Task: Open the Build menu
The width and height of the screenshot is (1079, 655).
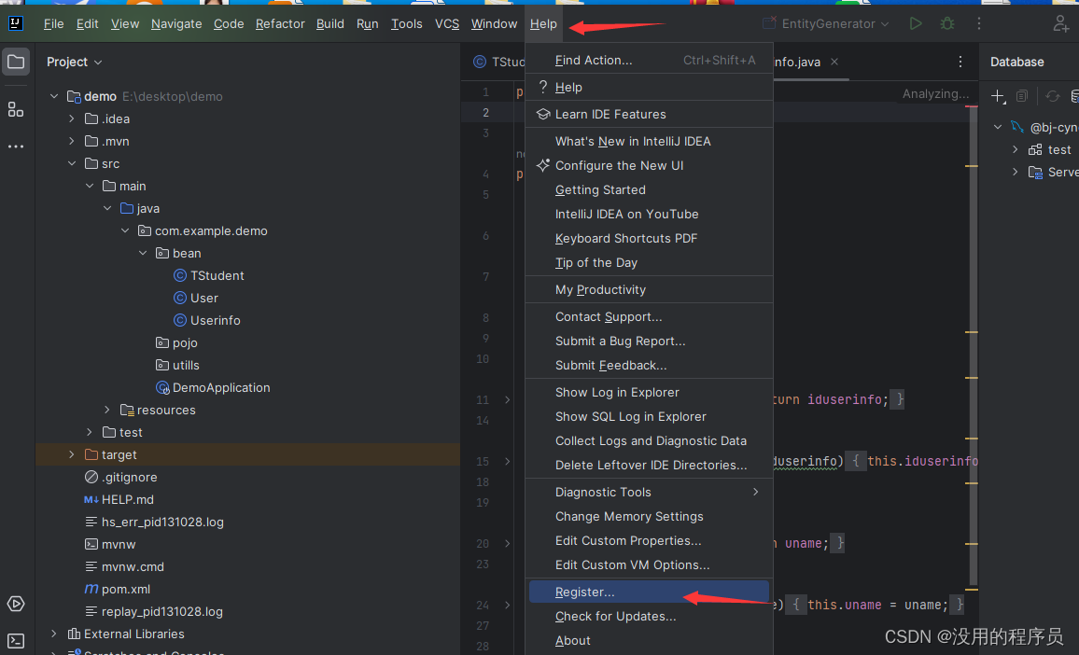Action: 330,23
